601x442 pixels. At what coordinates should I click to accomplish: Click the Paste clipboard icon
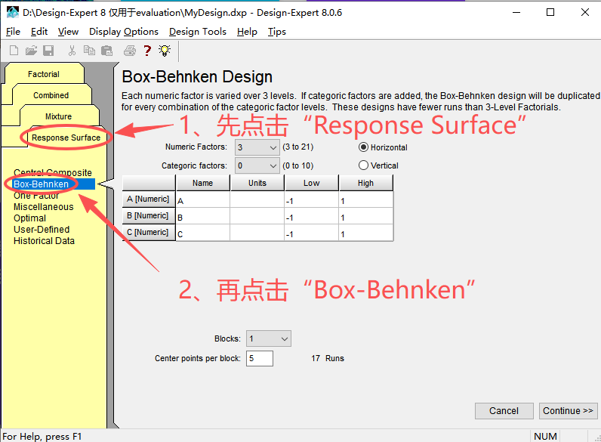pos(107,51)
